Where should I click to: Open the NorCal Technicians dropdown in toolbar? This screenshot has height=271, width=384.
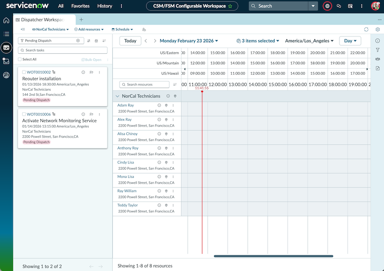pyautogui.click(x=50, y=29)
